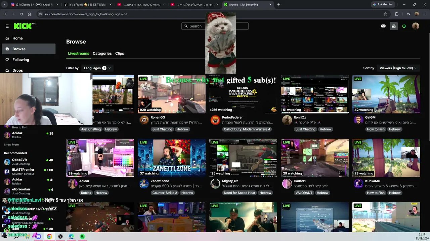Screen dimensions: 430x241
Task: Open Mighty_Oz's channel avatar
Action: [215, 183]
